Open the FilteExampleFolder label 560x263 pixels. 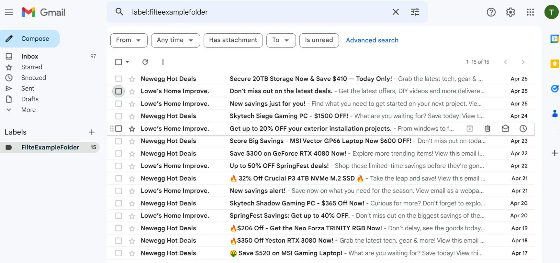point(50,147)
